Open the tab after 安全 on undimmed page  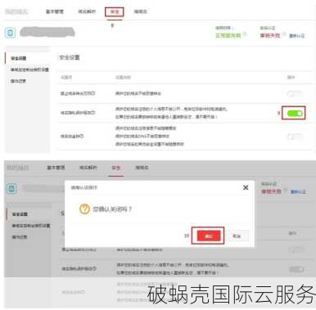tap(141, 11)
